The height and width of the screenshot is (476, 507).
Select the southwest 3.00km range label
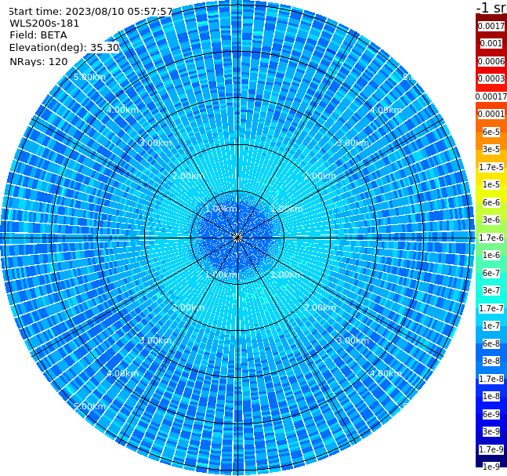[x=155, y=340]
